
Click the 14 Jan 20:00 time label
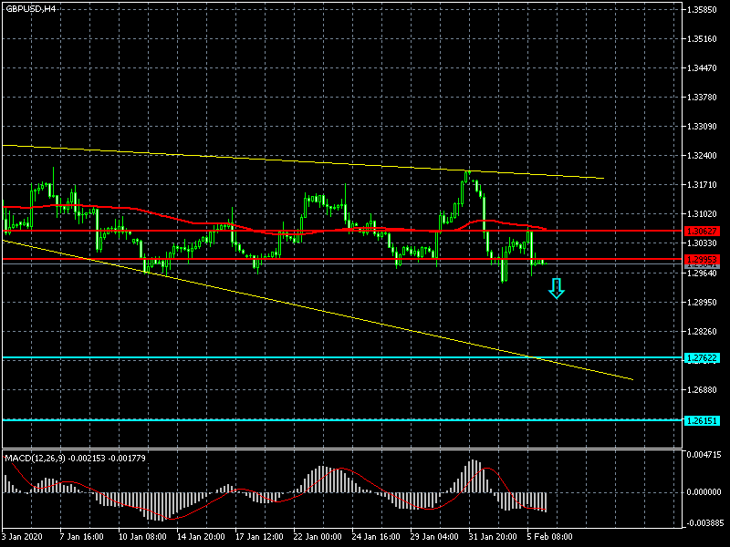pos(201,537)
